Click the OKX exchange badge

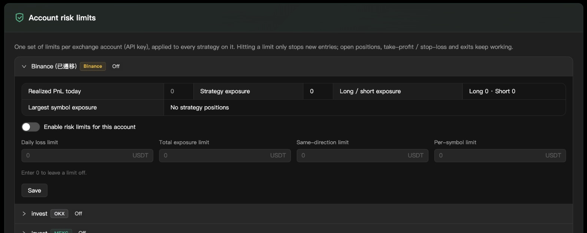[x=59, y=214]
